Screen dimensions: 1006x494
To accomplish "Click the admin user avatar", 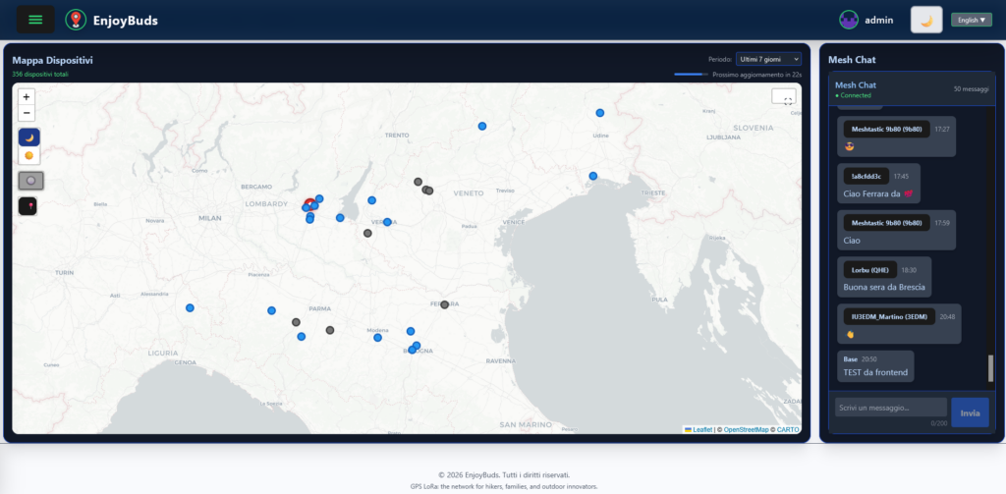I will [x=849, y=20].
